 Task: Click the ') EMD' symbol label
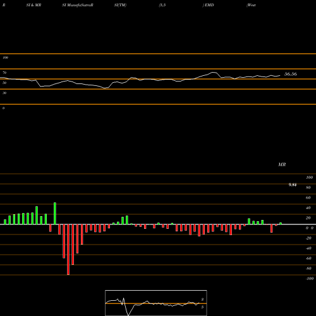(208, 5)
